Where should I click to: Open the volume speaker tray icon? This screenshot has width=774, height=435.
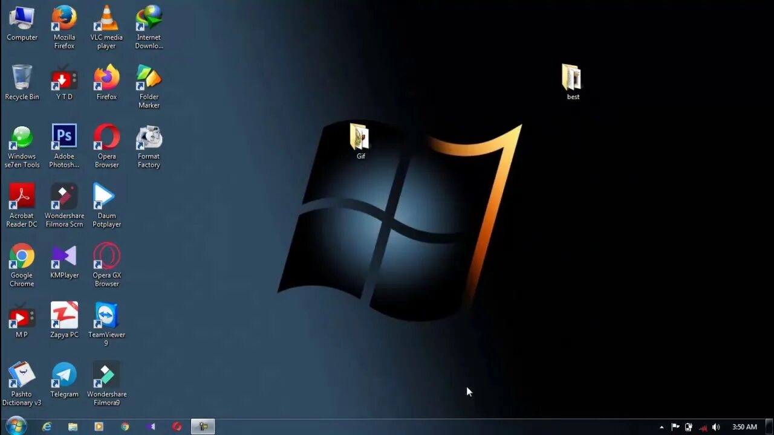point(716,427)
